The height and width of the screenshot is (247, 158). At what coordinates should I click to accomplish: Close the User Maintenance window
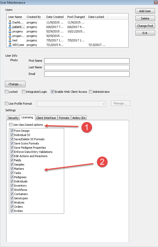click(x=155, y=2)
